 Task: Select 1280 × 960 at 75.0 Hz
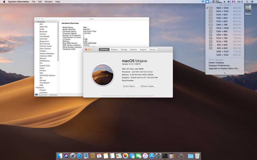(x=225, y=31)
